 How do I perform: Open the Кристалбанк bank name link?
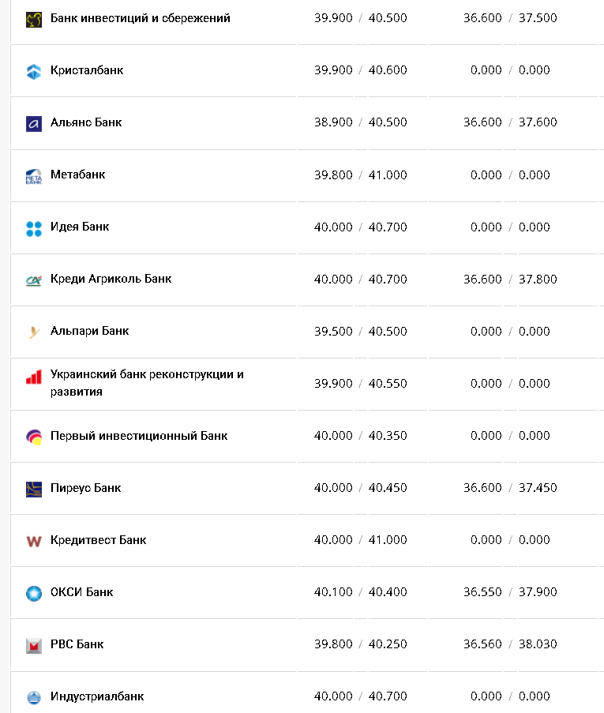tap(87, 70)
